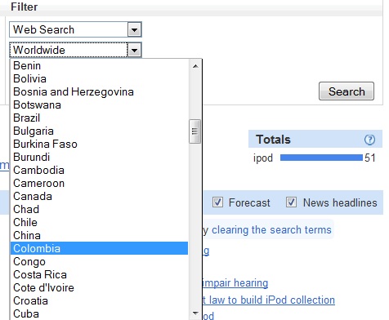Open the Web Search dropdown arrow
Screen dimensions: 389x320
[x=134, y=29]
